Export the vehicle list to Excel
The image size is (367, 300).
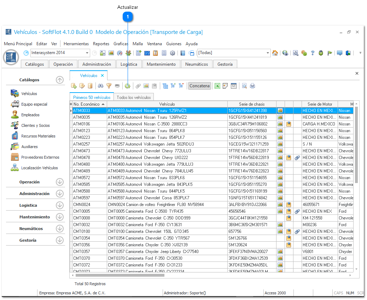coord(217,86)
